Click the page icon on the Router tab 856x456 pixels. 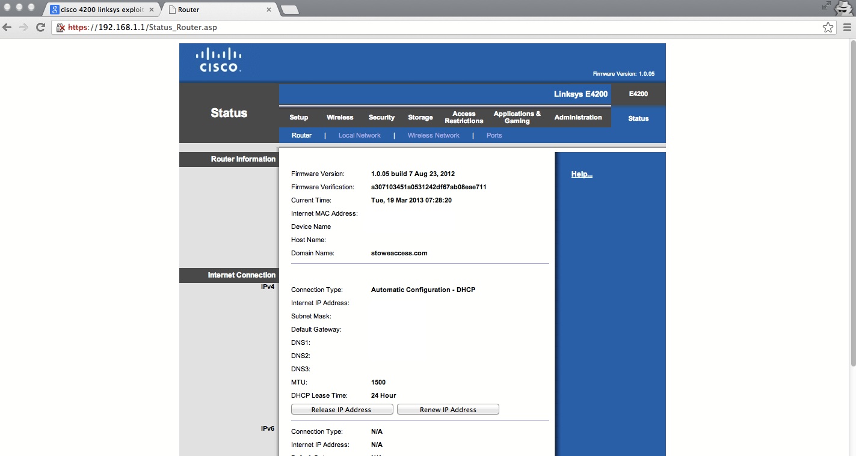(x=172, y=10)
